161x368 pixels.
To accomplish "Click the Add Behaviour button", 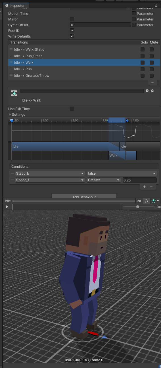I will click(84, 196).
